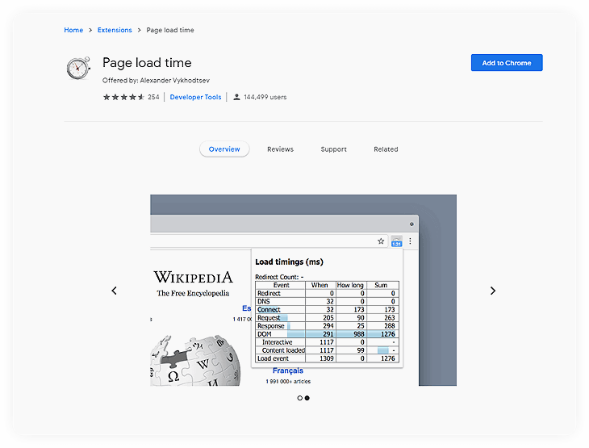
Task: Click the Interactive row label
Action: [278, 342]
